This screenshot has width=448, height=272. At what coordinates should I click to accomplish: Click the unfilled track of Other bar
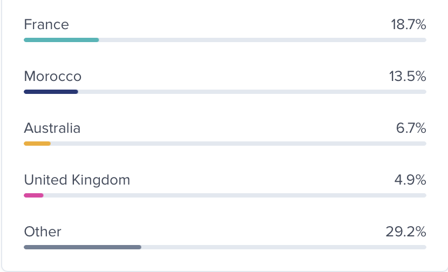[x=283, y=247]
